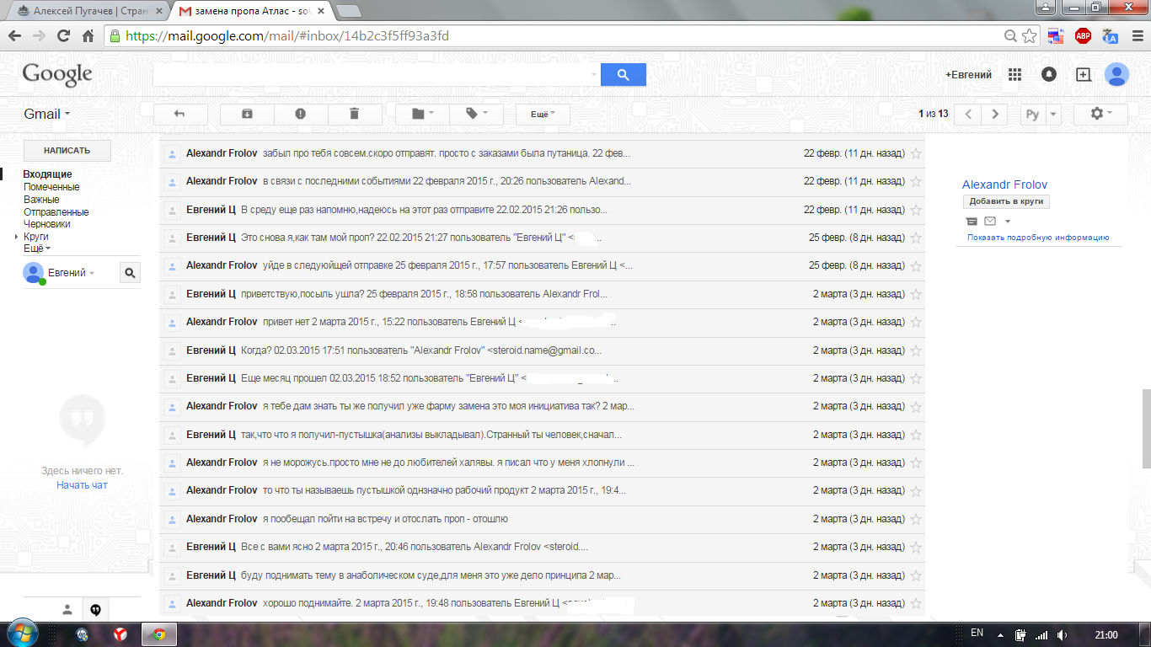This screenshot has width=1151, height=647.
Task: Search chat contacts with the magnifier icon
Action: click(130, 272)
